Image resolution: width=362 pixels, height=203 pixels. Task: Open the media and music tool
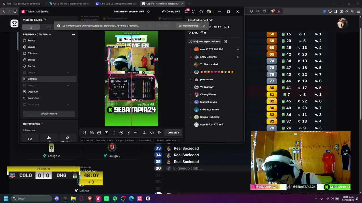pos(92,133)
